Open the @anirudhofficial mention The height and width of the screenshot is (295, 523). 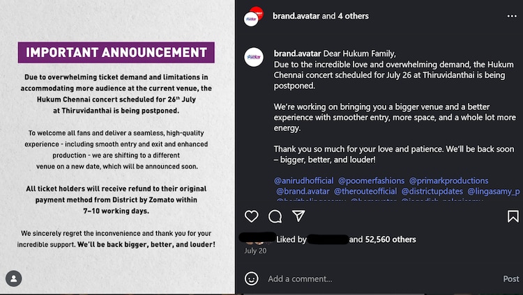303,181
